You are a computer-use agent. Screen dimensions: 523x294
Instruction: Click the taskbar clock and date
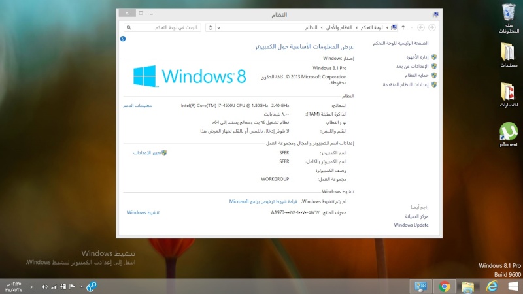(14, 287)
